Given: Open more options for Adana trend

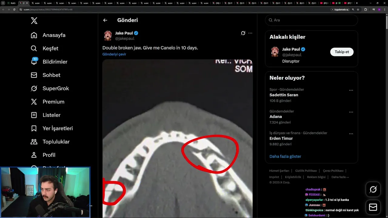Looking at the screenshot, I should click(351, 112).
